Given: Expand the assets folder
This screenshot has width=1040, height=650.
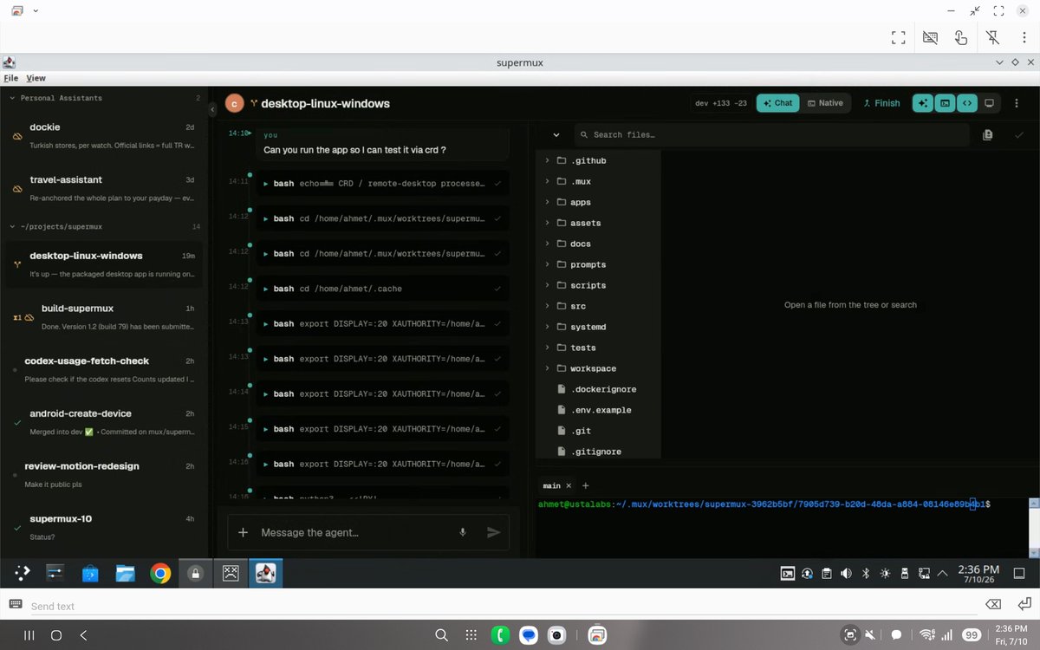Looking at the screenshot, I should (x=598, y=223).
